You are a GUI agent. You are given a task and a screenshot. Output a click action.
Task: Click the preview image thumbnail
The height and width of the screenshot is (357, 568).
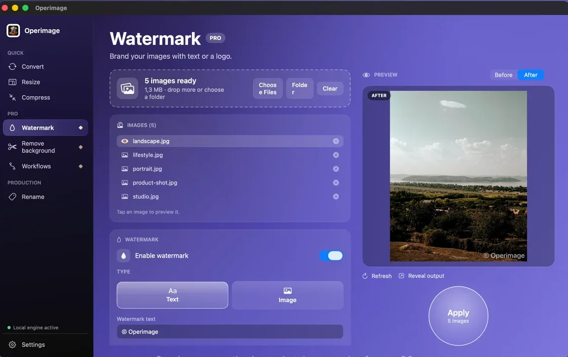[x=458, y=176]
